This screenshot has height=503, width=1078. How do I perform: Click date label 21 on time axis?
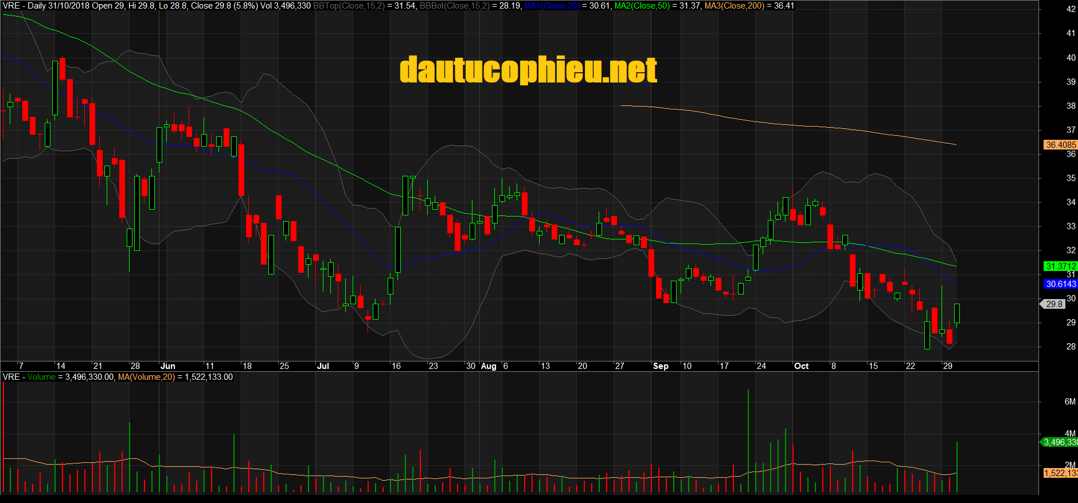click(97, 366)
